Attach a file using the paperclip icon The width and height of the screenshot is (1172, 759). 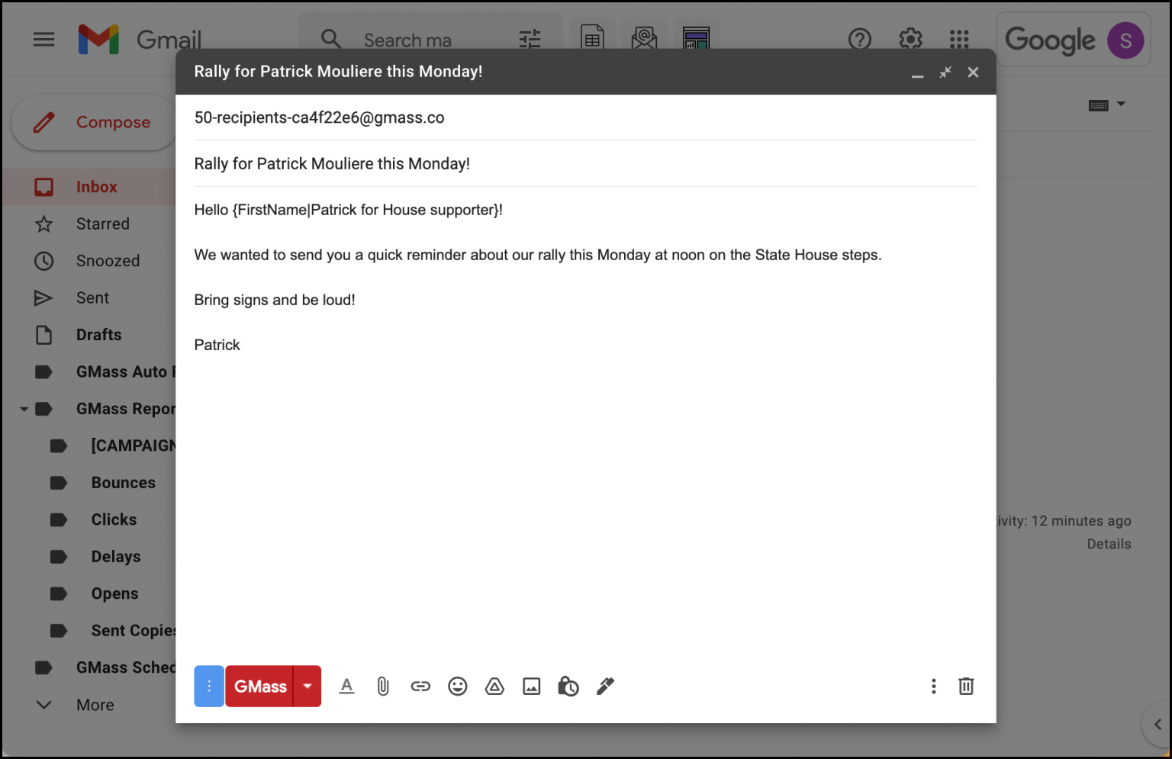click(x=383, y=686)
